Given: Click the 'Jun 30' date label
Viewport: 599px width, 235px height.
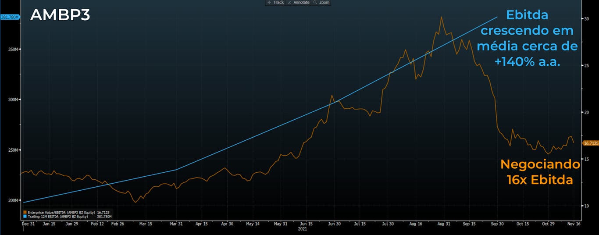Looking at the screenshot, I should [x=334, y=224].
